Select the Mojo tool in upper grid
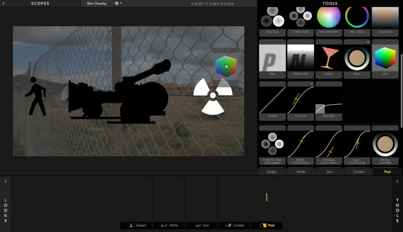This screenshot has width=403, height=232. point(357,58)
